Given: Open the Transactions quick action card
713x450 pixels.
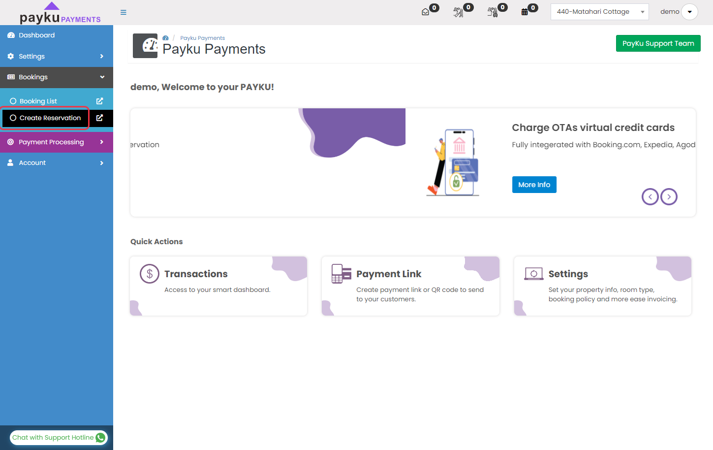Looking at the screenshot, I should (218, 286).
